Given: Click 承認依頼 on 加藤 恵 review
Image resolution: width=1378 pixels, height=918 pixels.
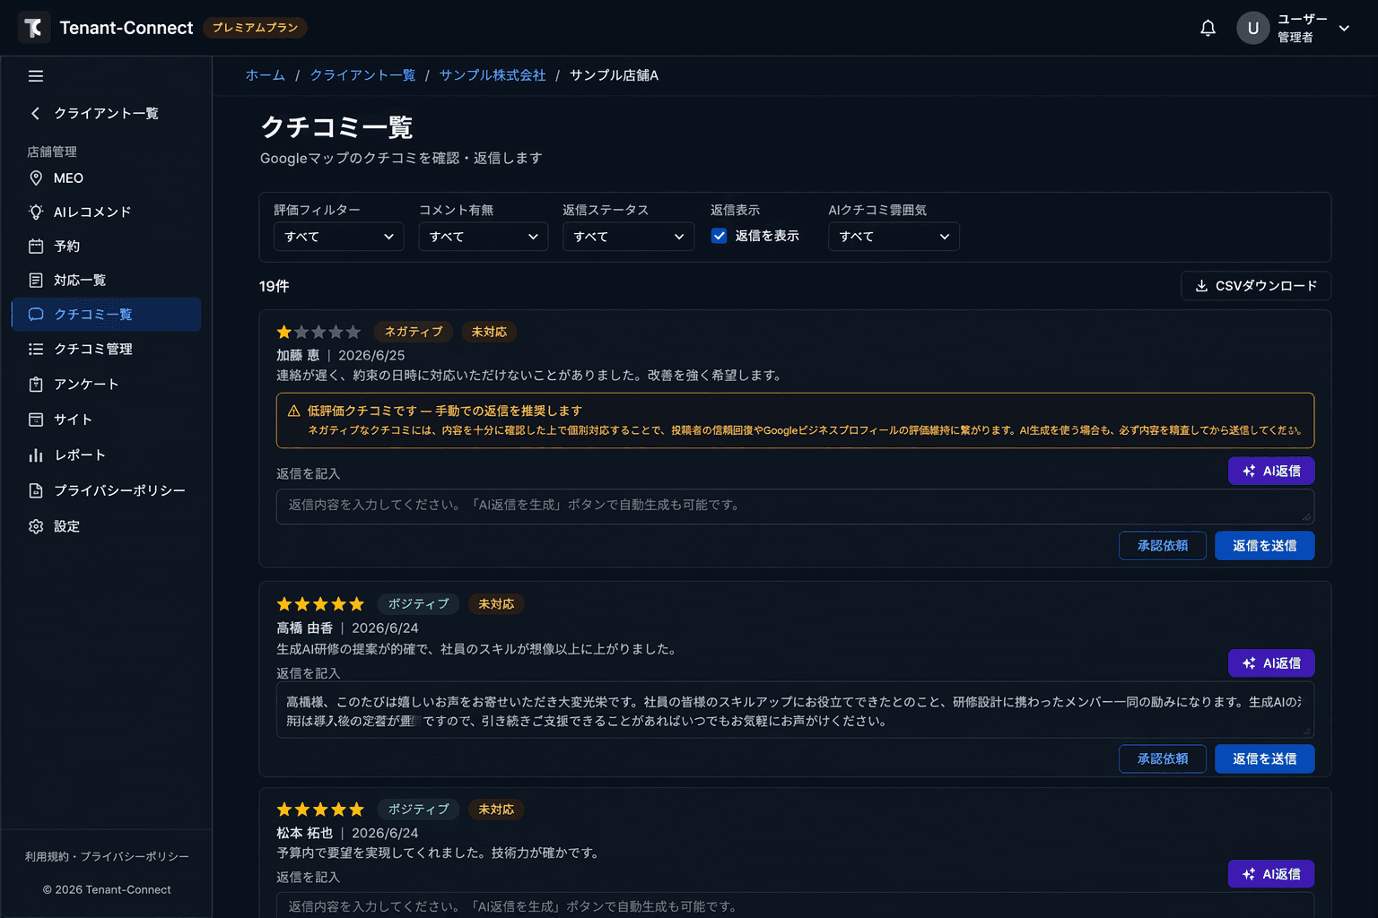Looking at the screenshot, I should pos(1163,546).
